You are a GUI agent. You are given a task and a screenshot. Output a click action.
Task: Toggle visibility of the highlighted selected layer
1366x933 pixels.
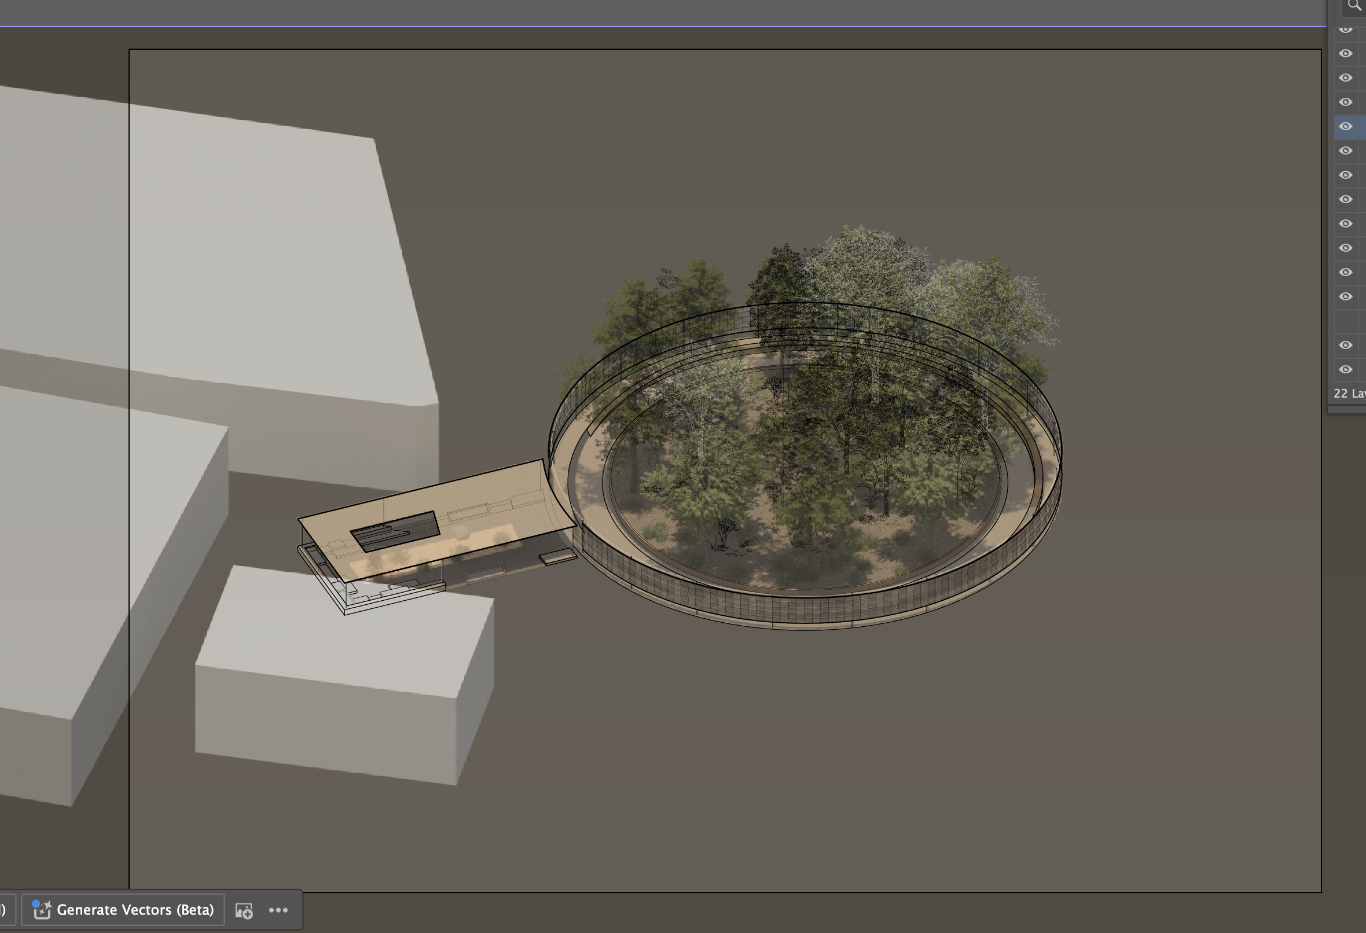point(1345,126)
